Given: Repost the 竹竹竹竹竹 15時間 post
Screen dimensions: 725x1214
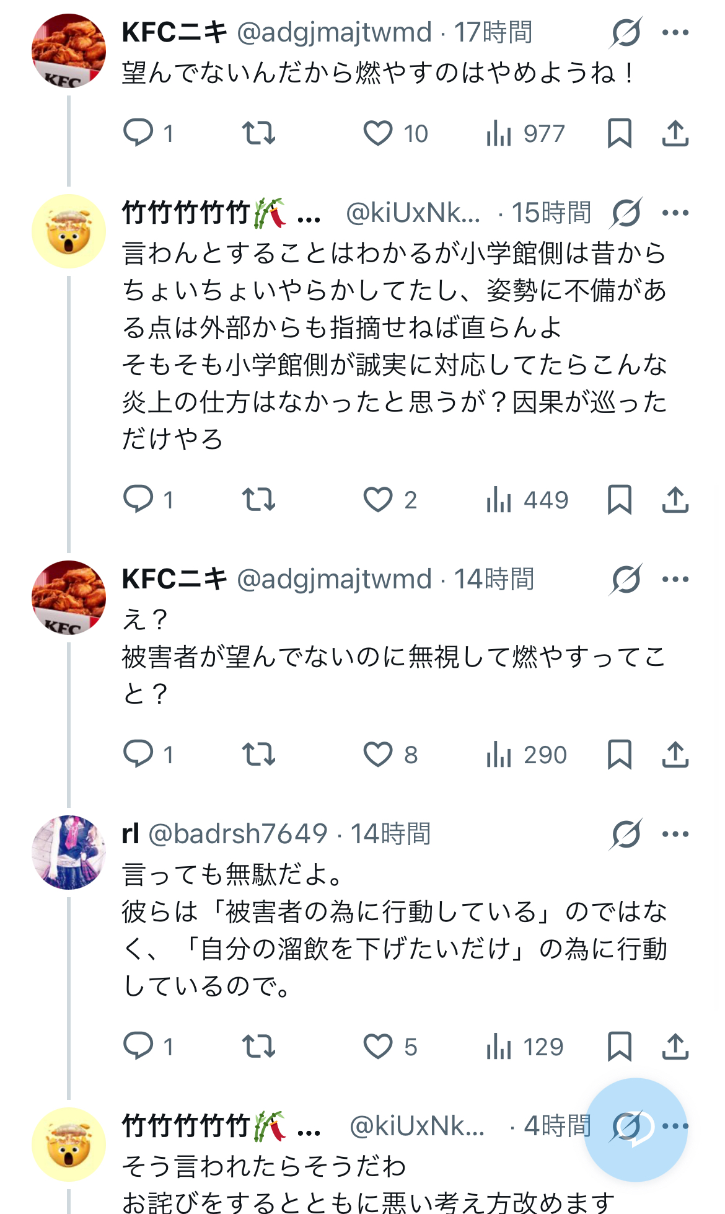Looking at the screenshot, I should [258, 500].
